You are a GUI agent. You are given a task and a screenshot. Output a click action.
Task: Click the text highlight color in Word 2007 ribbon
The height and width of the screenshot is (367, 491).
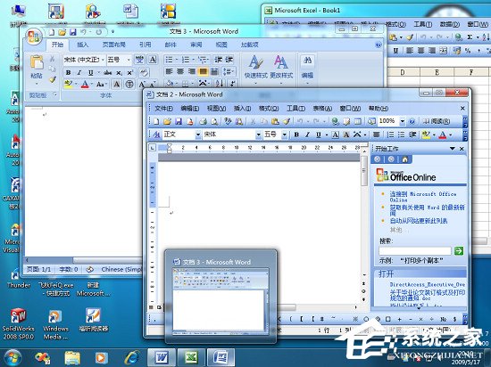tap(68, 84)
